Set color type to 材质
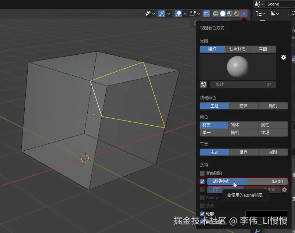 214,125
